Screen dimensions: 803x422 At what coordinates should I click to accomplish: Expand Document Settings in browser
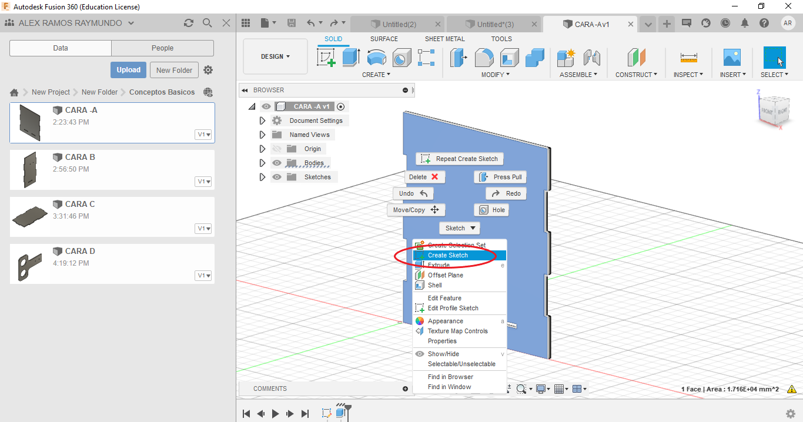(x=263, y=120)
